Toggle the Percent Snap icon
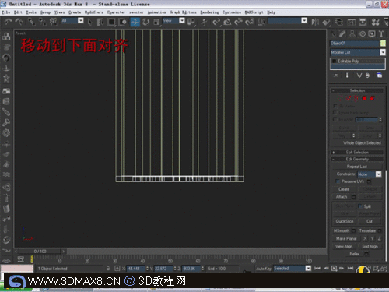The width and height of the screenshot is (389, 292). [238, 22]
